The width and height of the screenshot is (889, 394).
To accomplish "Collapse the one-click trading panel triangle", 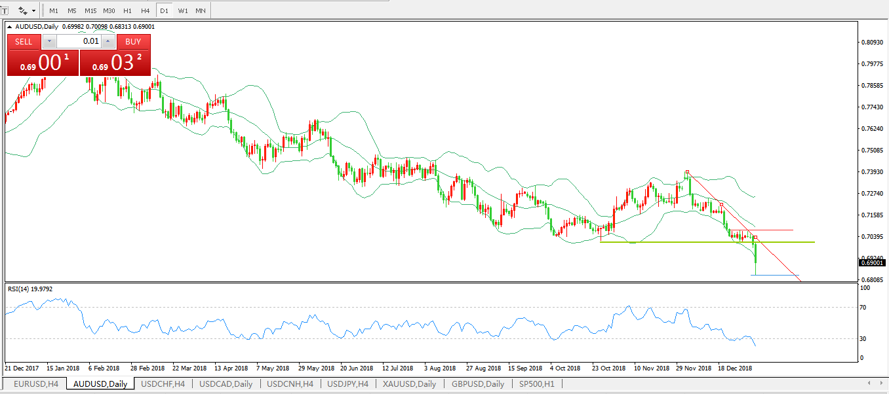I will click(x=10, y=27).
